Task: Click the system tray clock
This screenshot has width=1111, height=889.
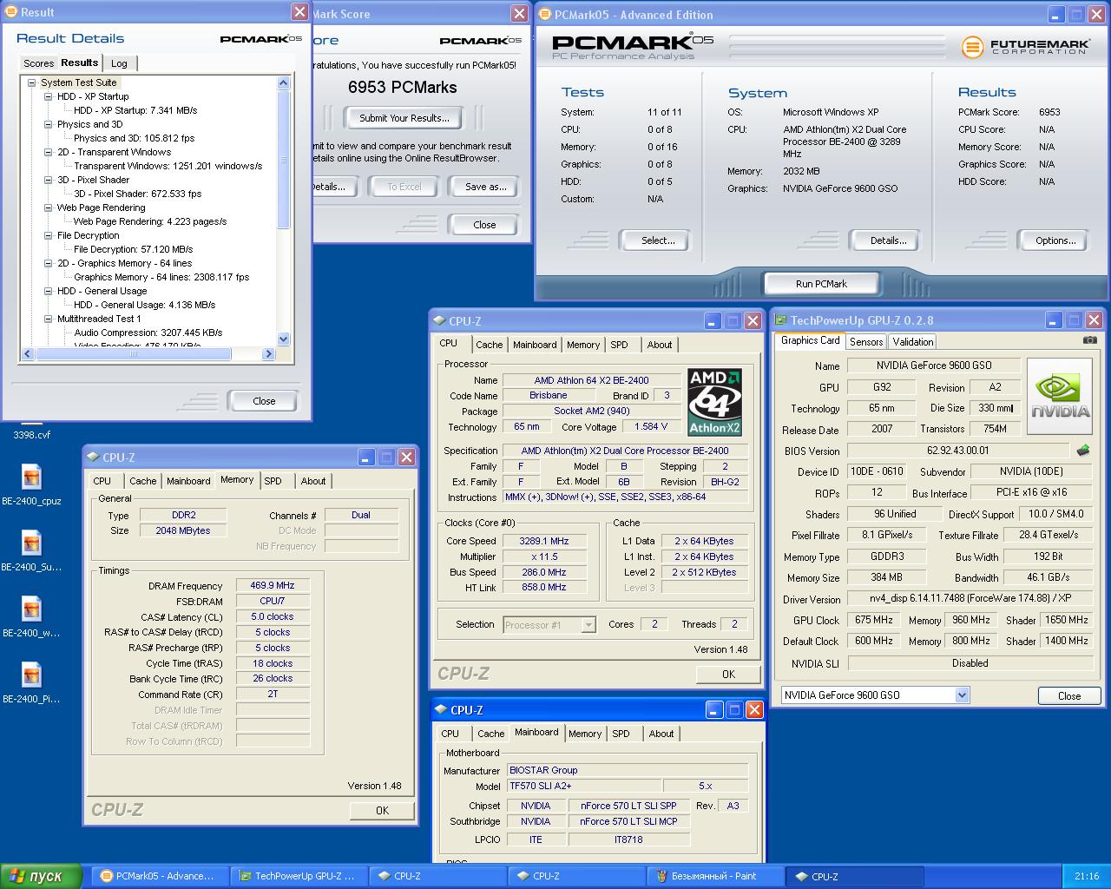Action: click(x=1087, y=876)
